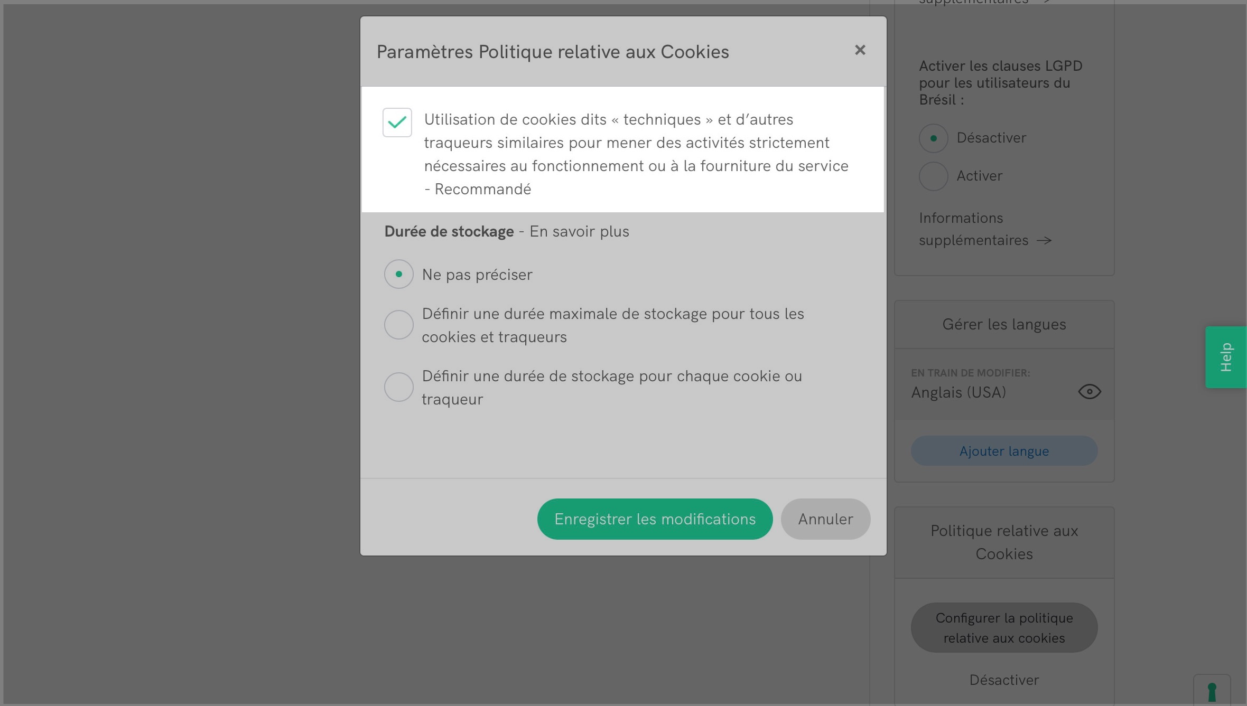Select 'Désactiver' for LGPD clauses
Screen dimensions: 1247x706
(934, 138)
